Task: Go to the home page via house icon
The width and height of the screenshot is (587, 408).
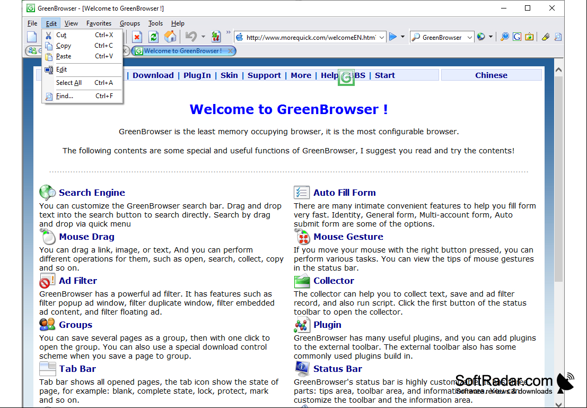Action: [170, 37]
